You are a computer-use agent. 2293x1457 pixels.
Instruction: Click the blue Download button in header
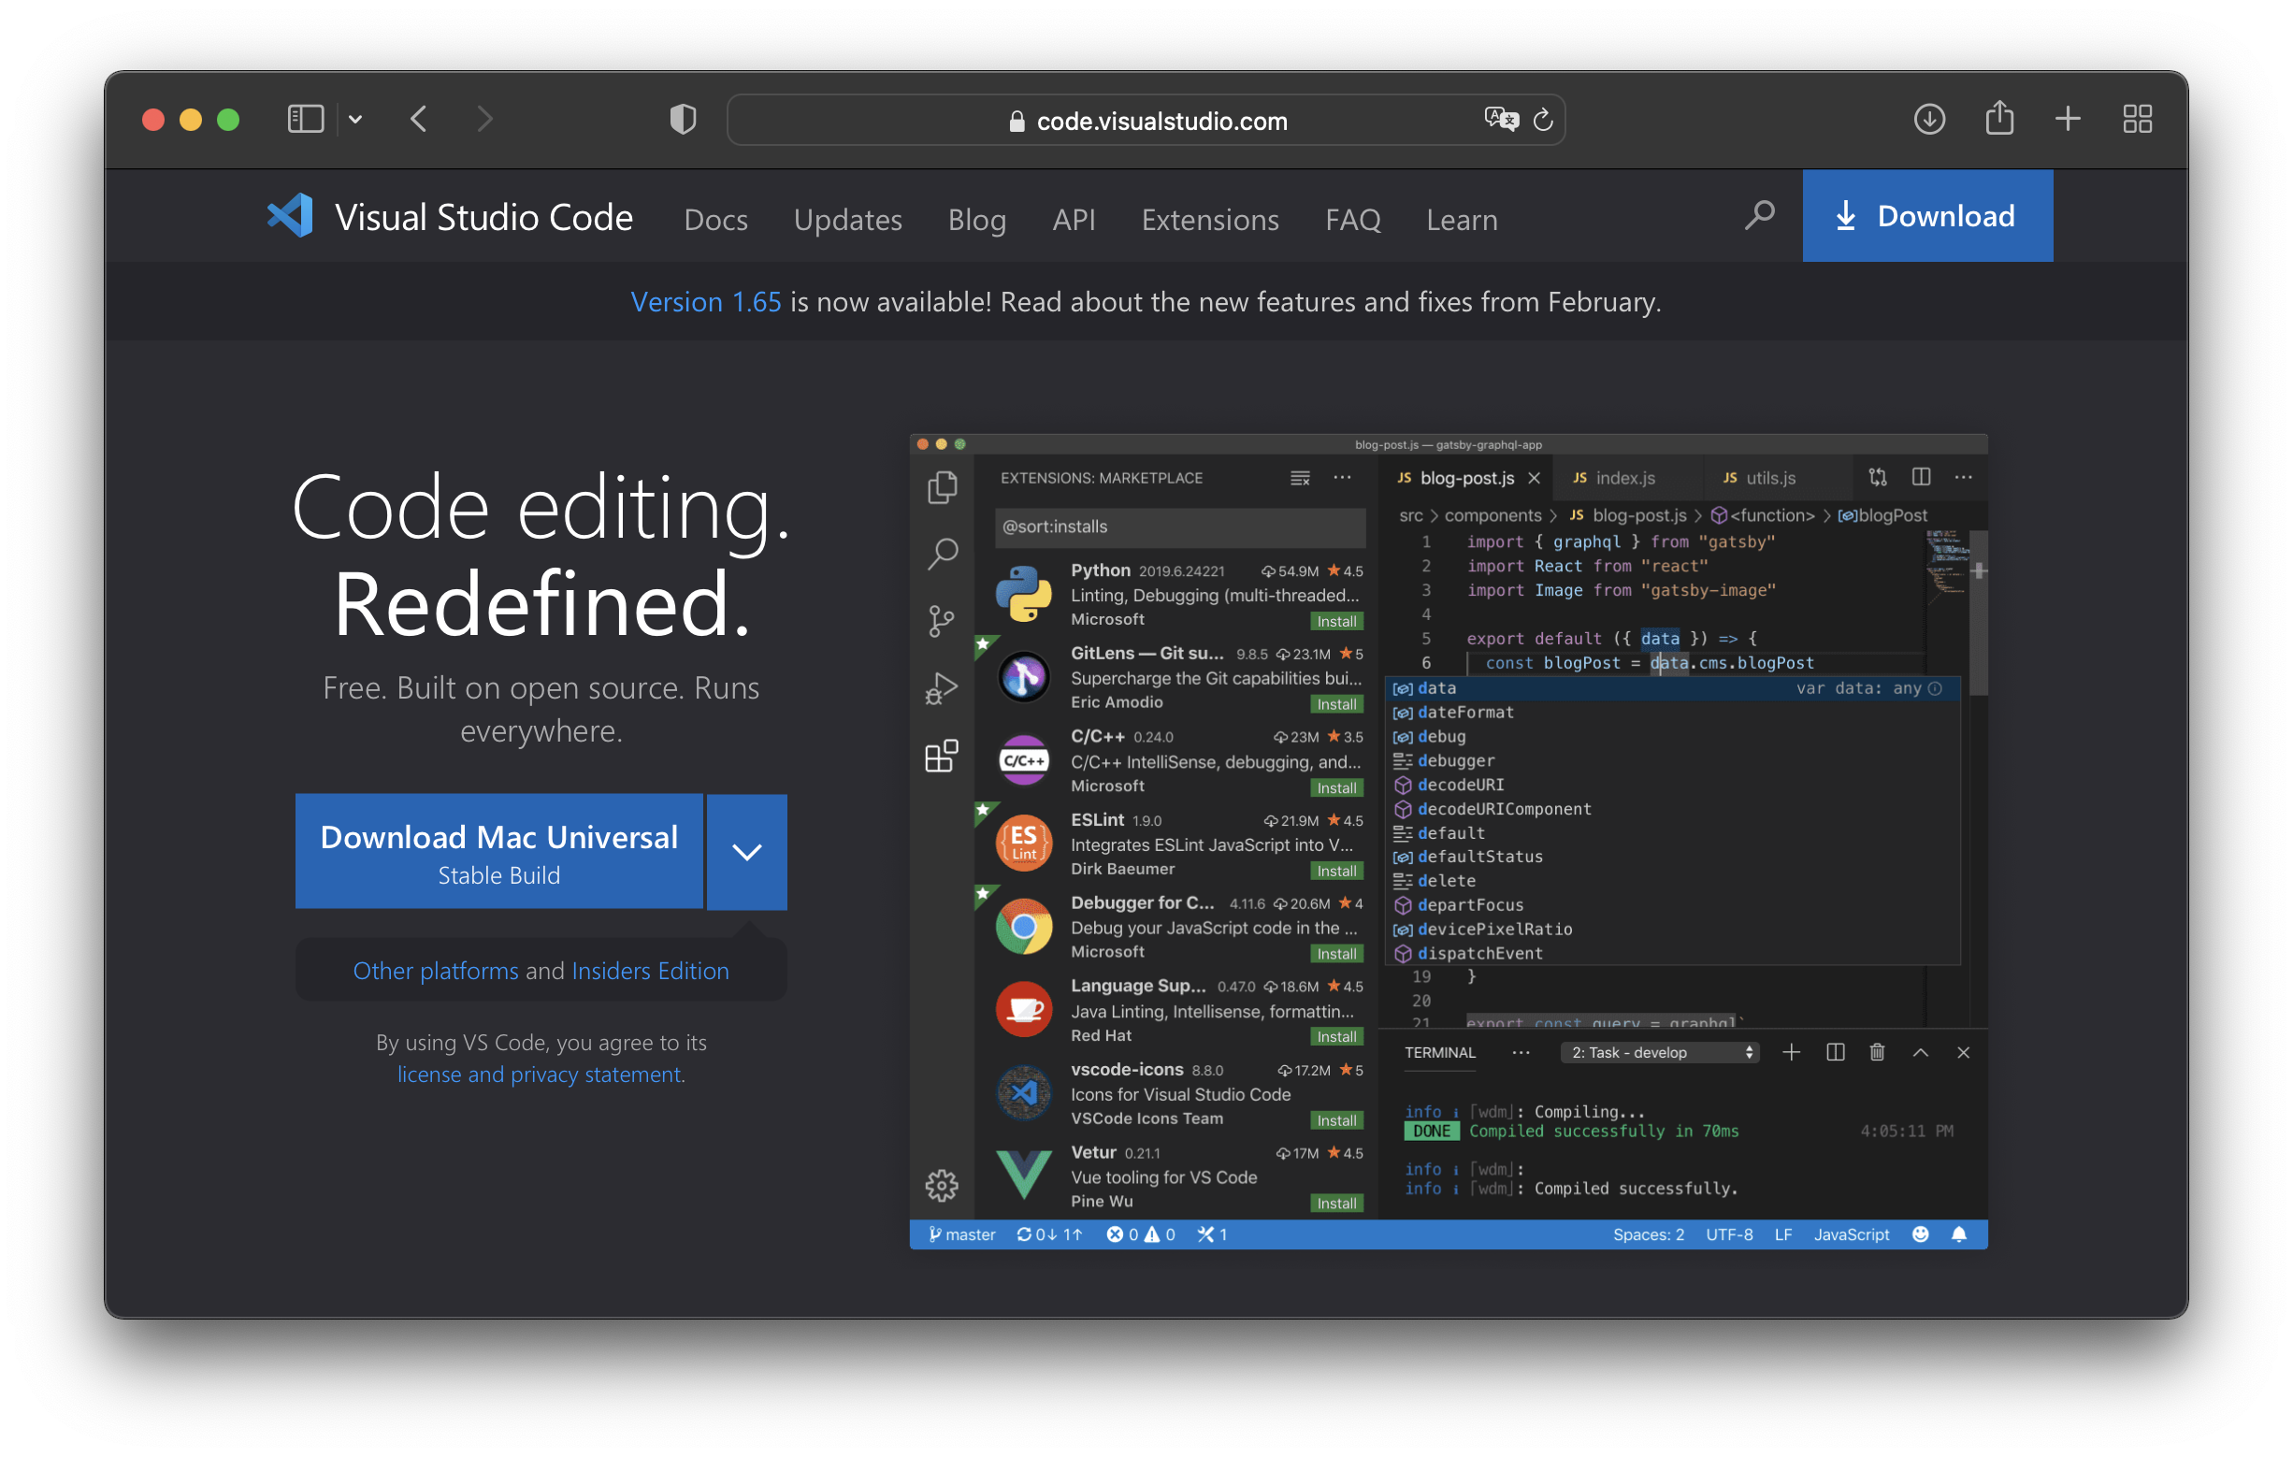click(1926, 215)
